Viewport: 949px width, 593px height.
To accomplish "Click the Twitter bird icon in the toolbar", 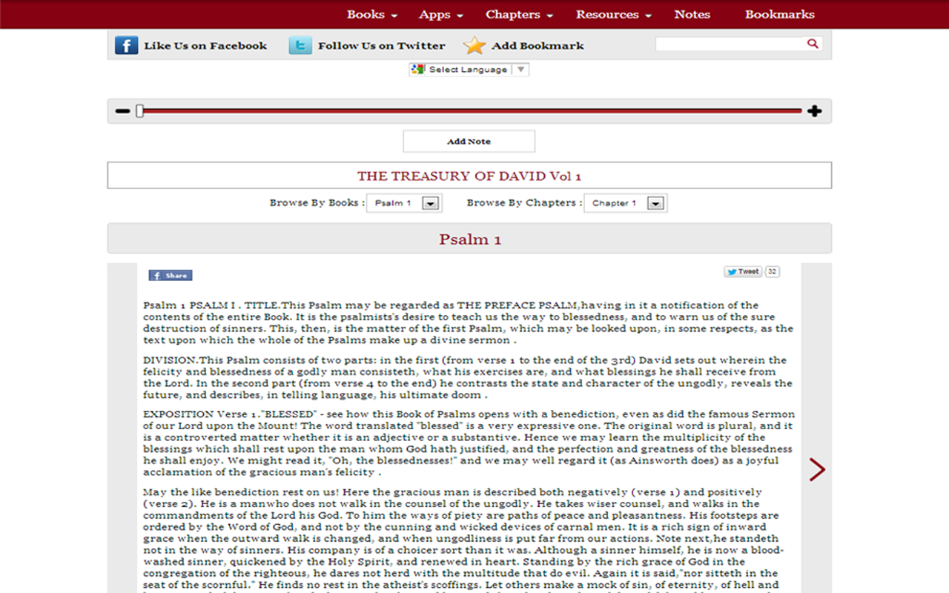I will (x=300, y=44).
